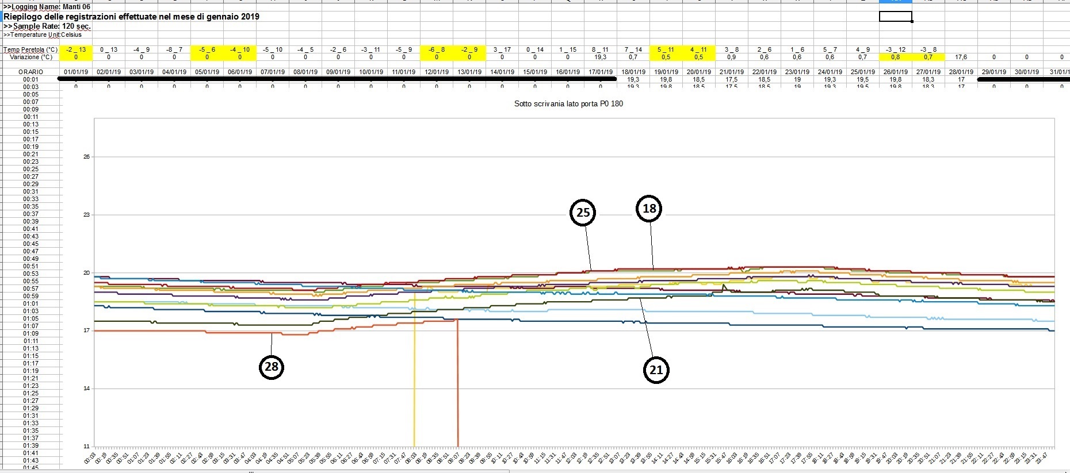1070x473 pixels.
Task: Click callout circle number 18
Action: (x=649, y=209)
